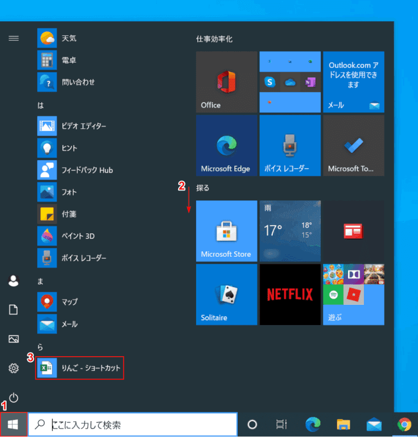Open Spotify icon in 遊ぶ tile
Screen dimensions: 418x437
tap(333, 294)
